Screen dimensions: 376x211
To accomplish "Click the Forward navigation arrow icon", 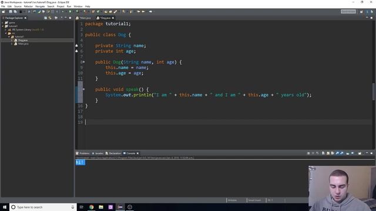I will [x=150, y=12].
